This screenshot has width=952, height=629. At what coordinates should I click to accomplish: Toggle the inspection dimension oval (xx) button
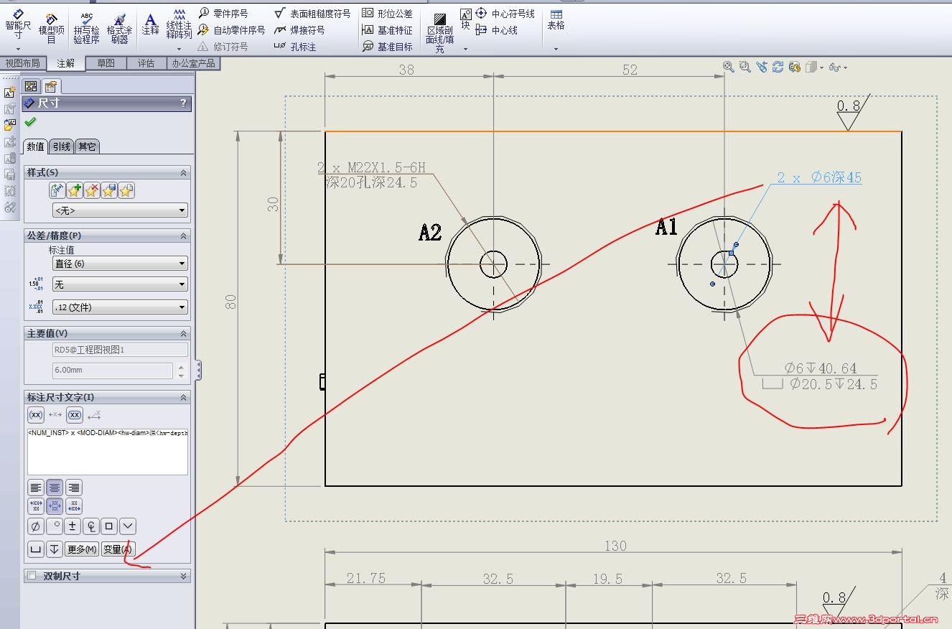tap(75, 415)
